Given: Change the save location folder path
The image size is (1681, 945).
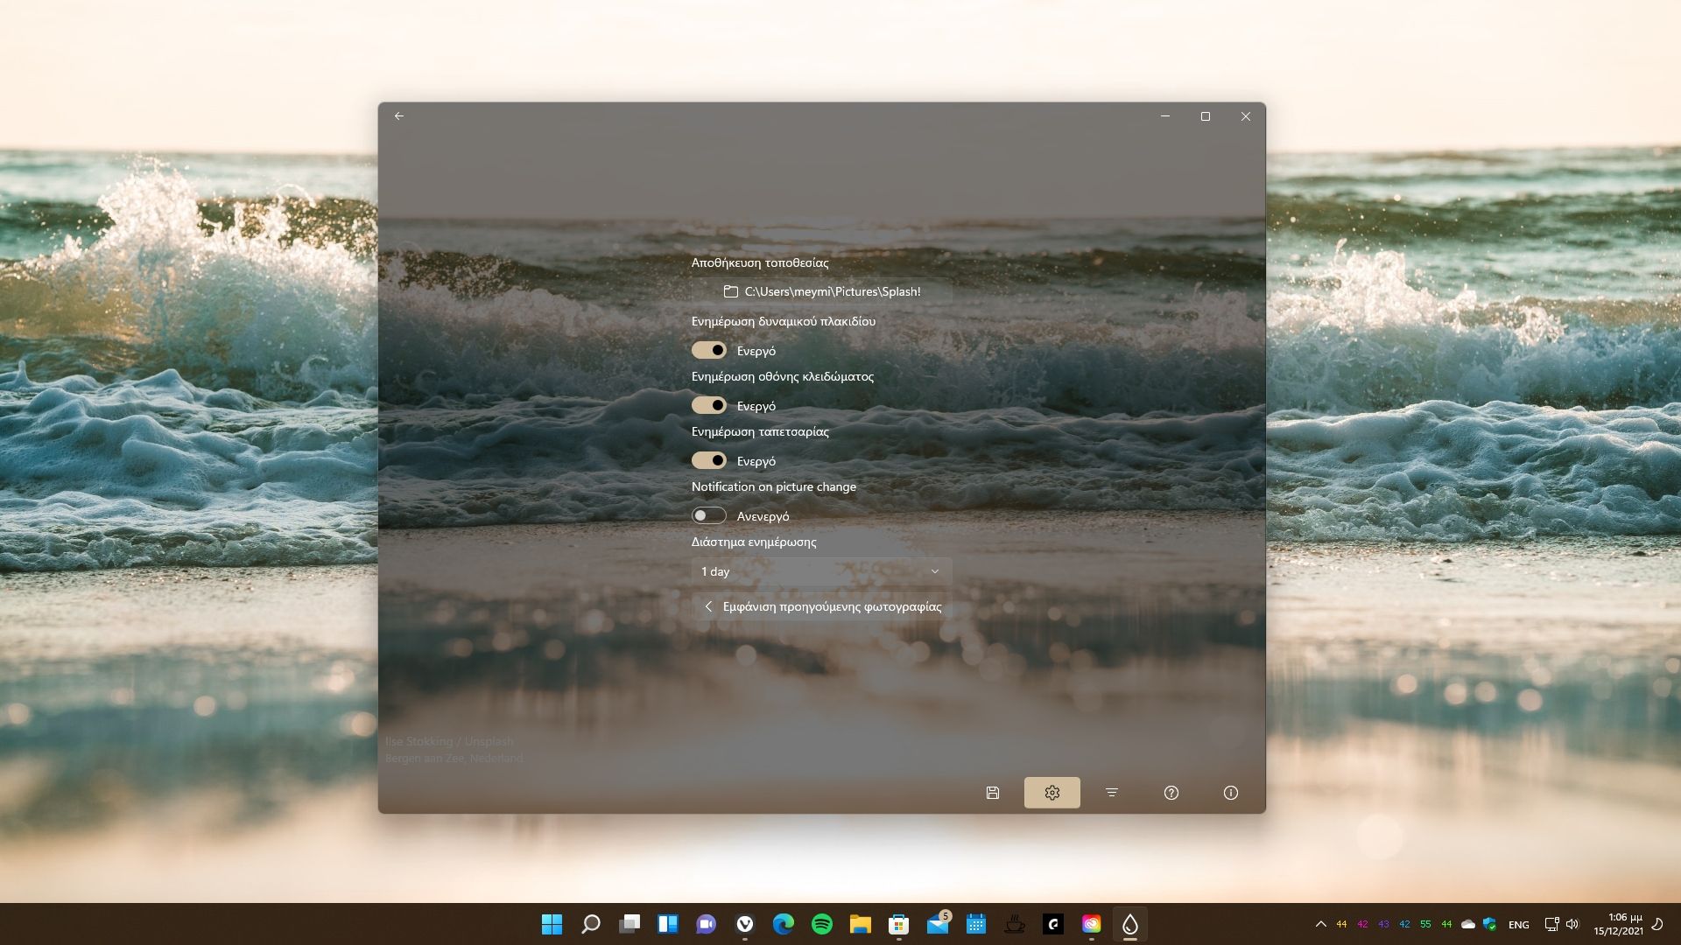Looking at the screenshot, I should click(821, 291).
